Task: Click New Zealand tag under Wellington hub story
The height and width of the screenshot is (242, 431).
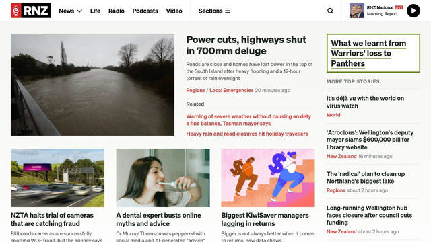Action: tap(341, 231)
